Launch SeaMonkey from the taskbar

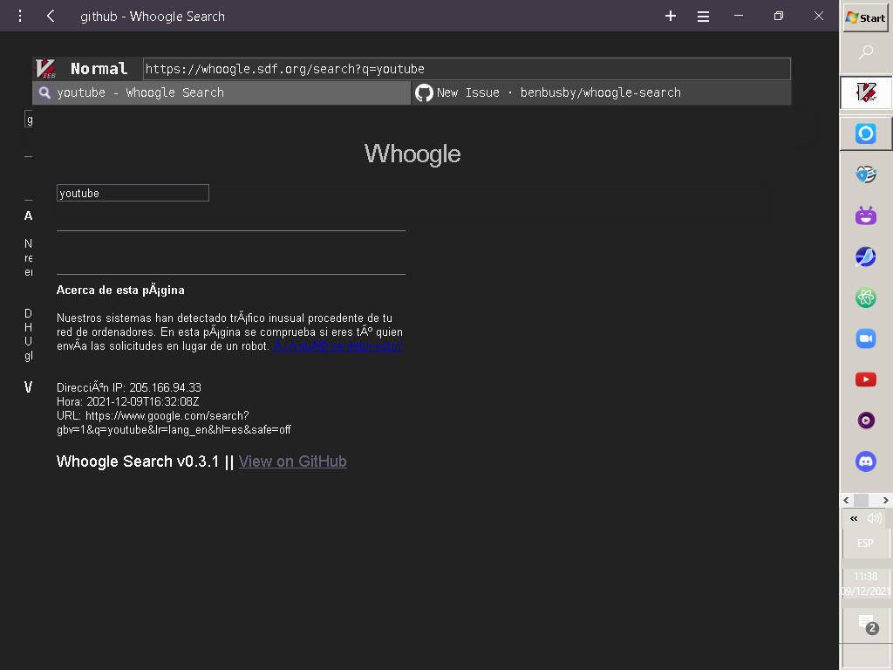[866, 256]
